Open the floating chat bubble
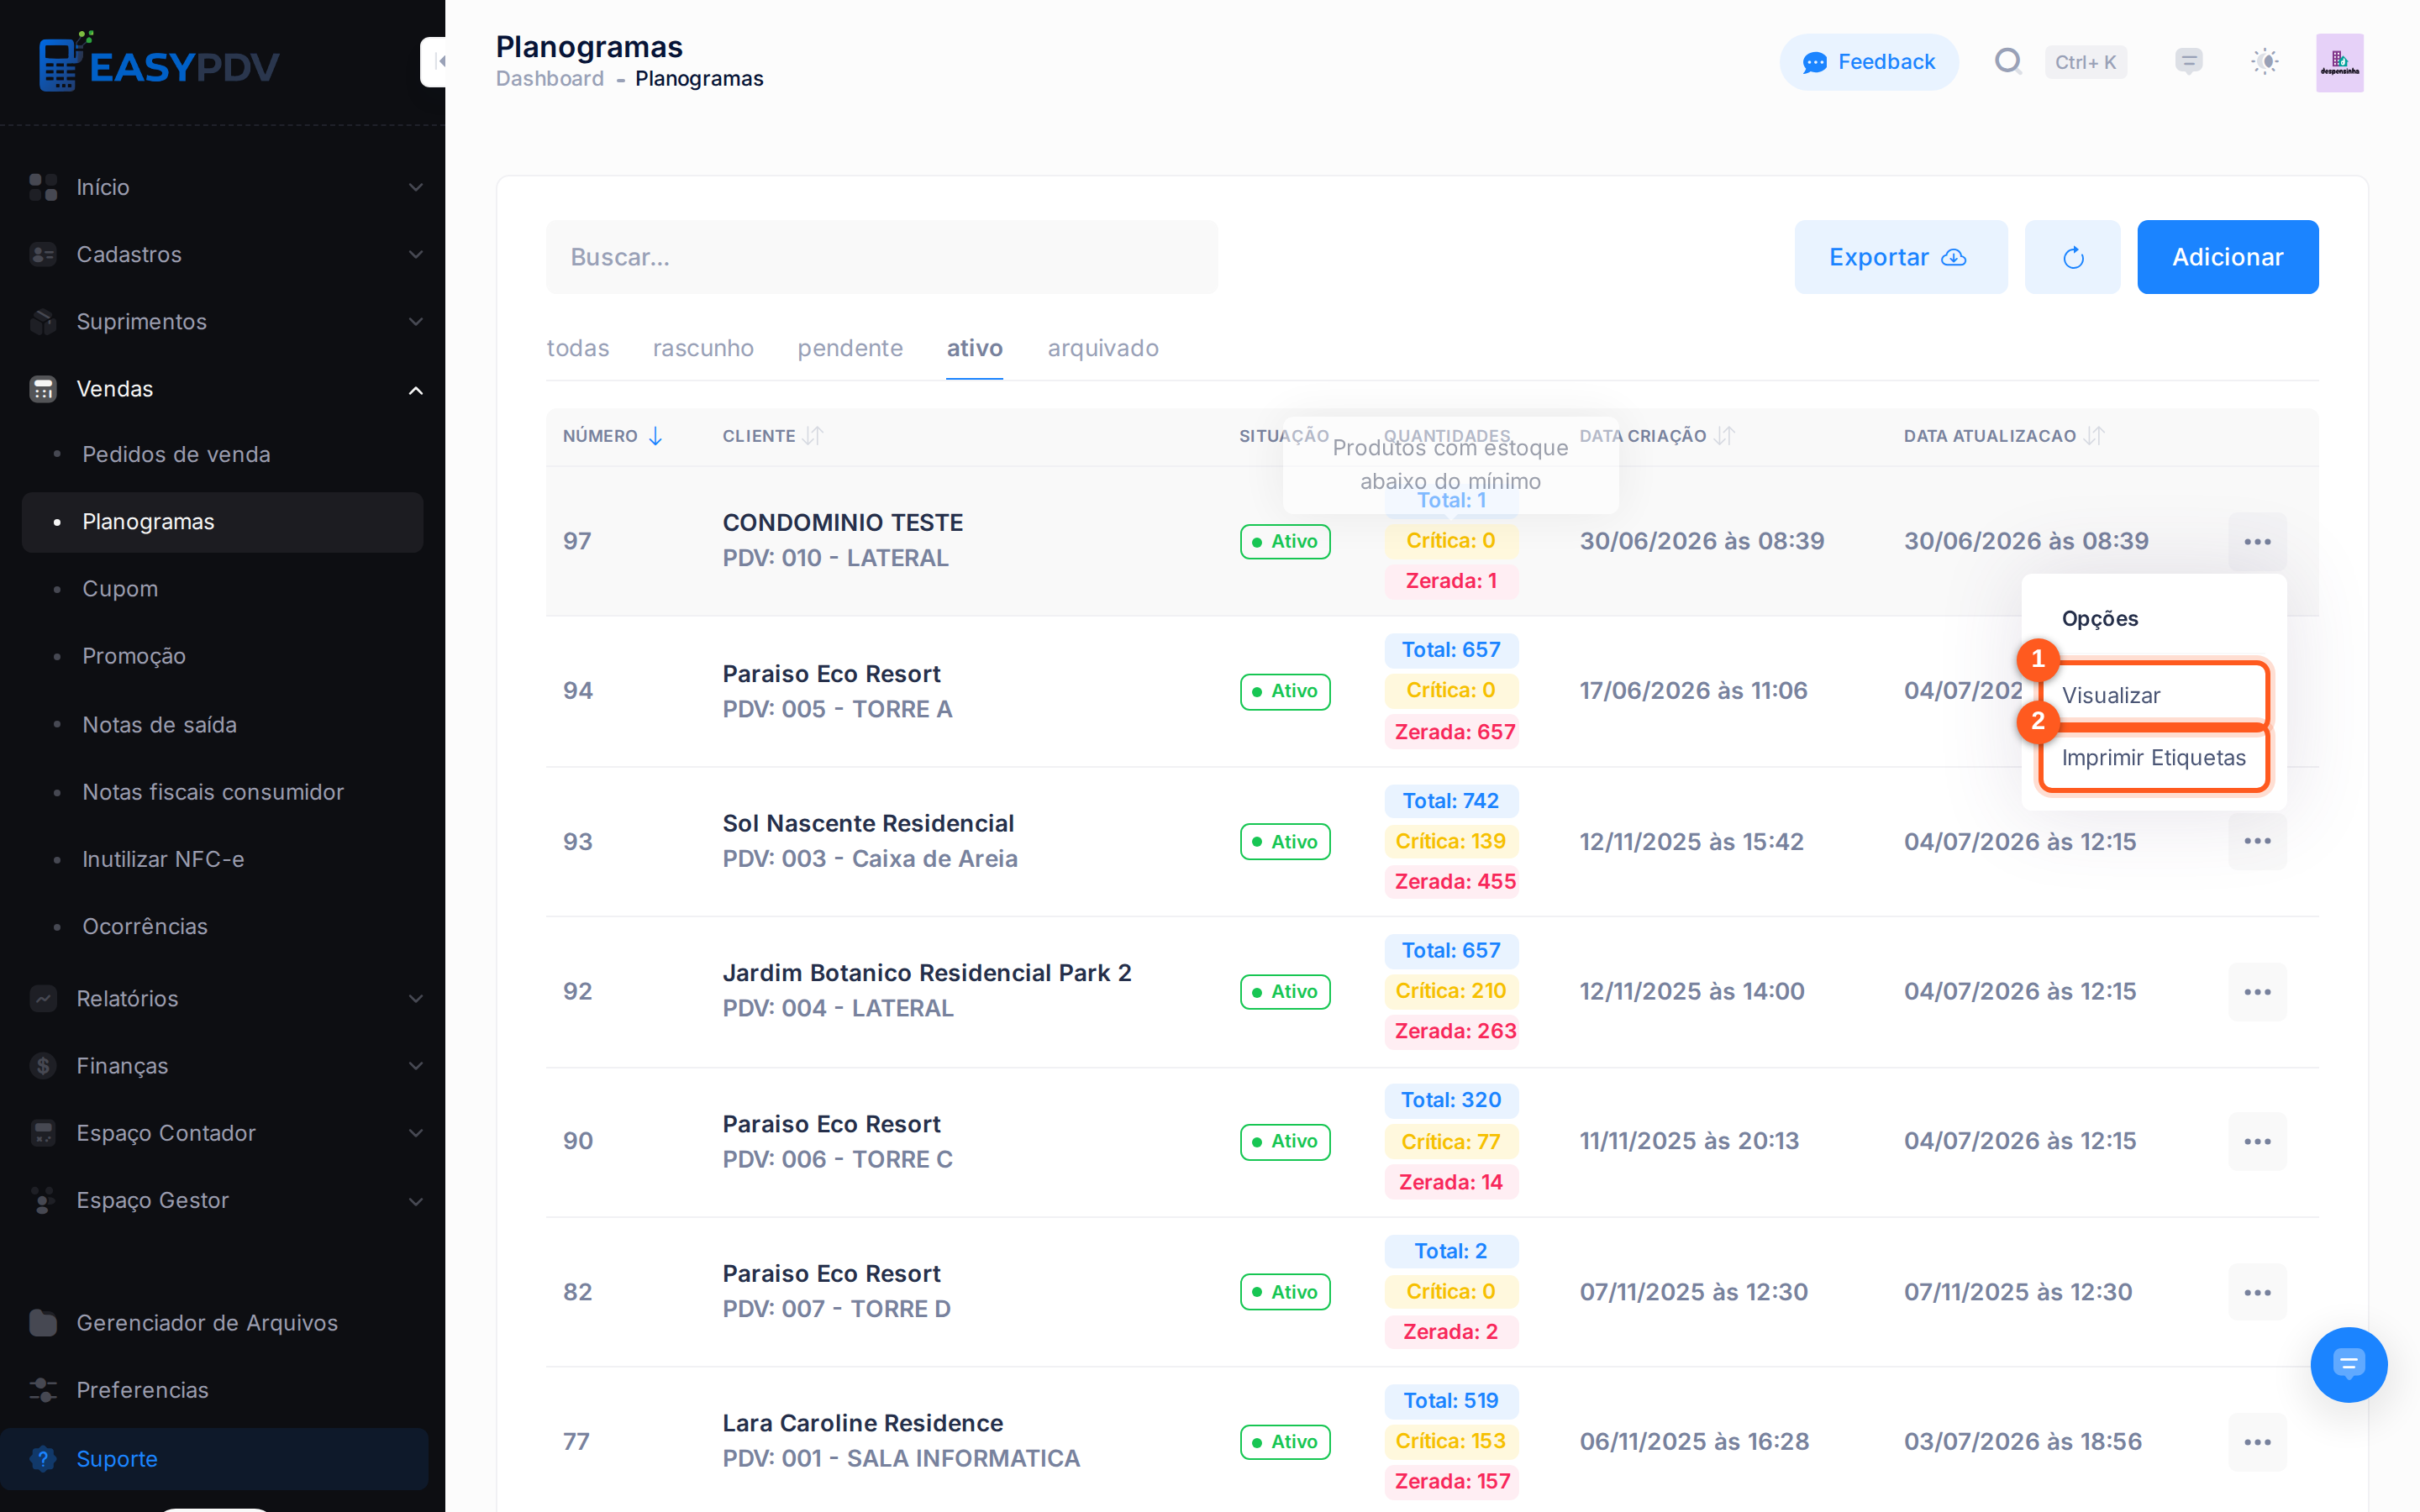2420x1512 pixels. click(2348, 1364)
